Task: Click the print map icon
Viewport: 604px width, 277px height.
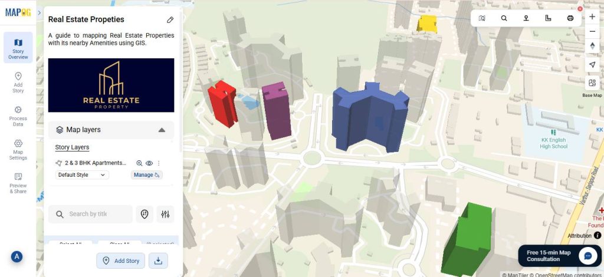Action: click(x=570, y=18)
